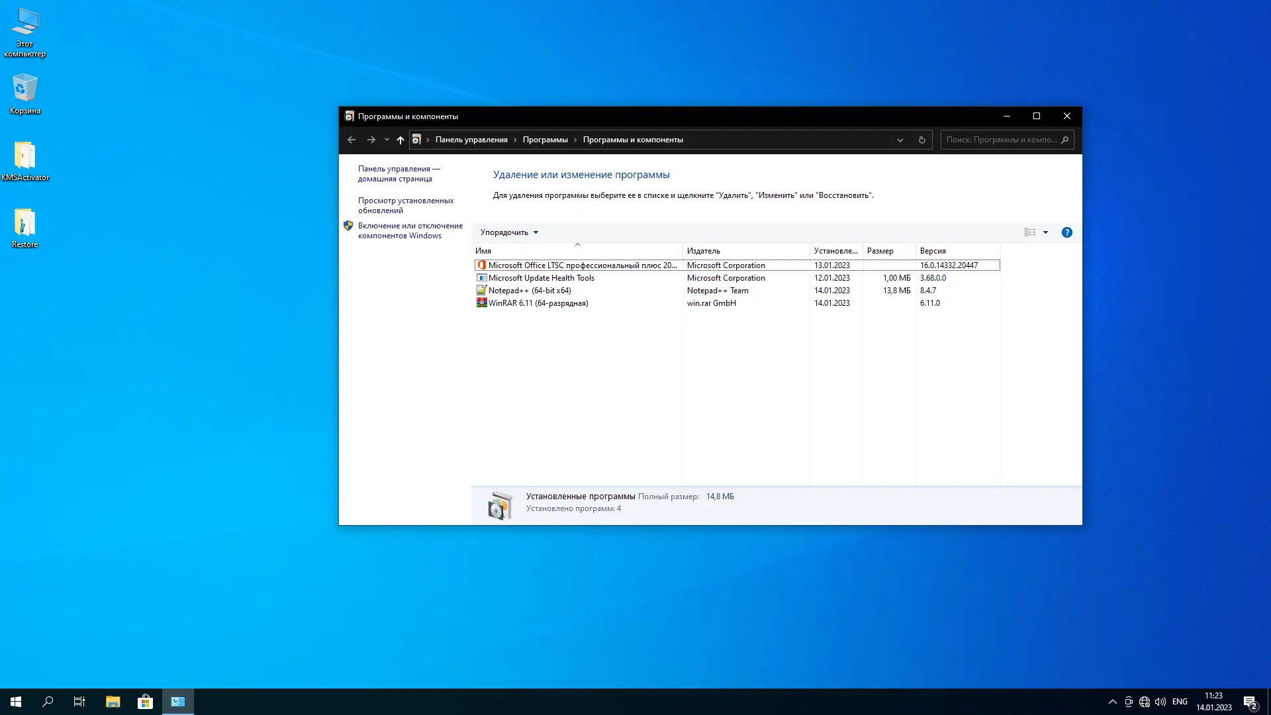Click the refresh address bar icon

tap(921, 140)
